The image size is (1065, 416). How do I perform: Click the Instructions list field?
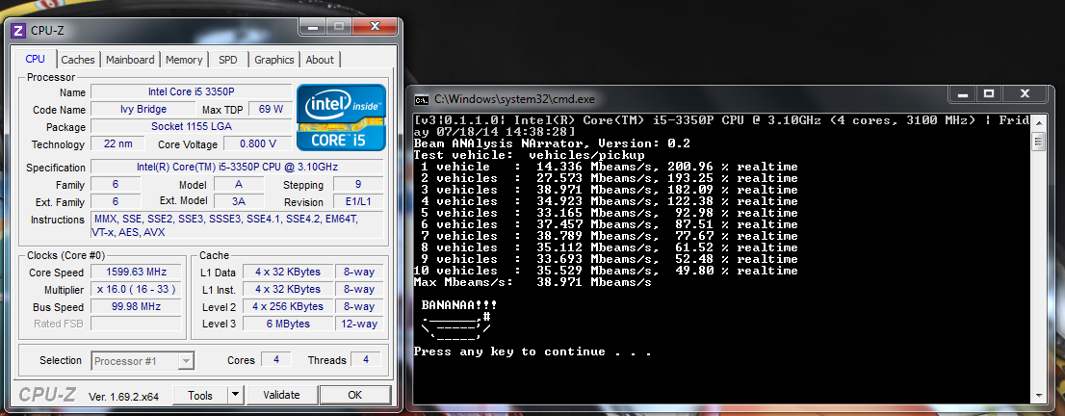pos(237,225)
